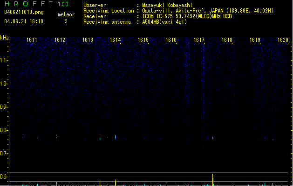
Task: Click the kHz axis unit label
Action: pyautogui.click(x=4, y=38)
